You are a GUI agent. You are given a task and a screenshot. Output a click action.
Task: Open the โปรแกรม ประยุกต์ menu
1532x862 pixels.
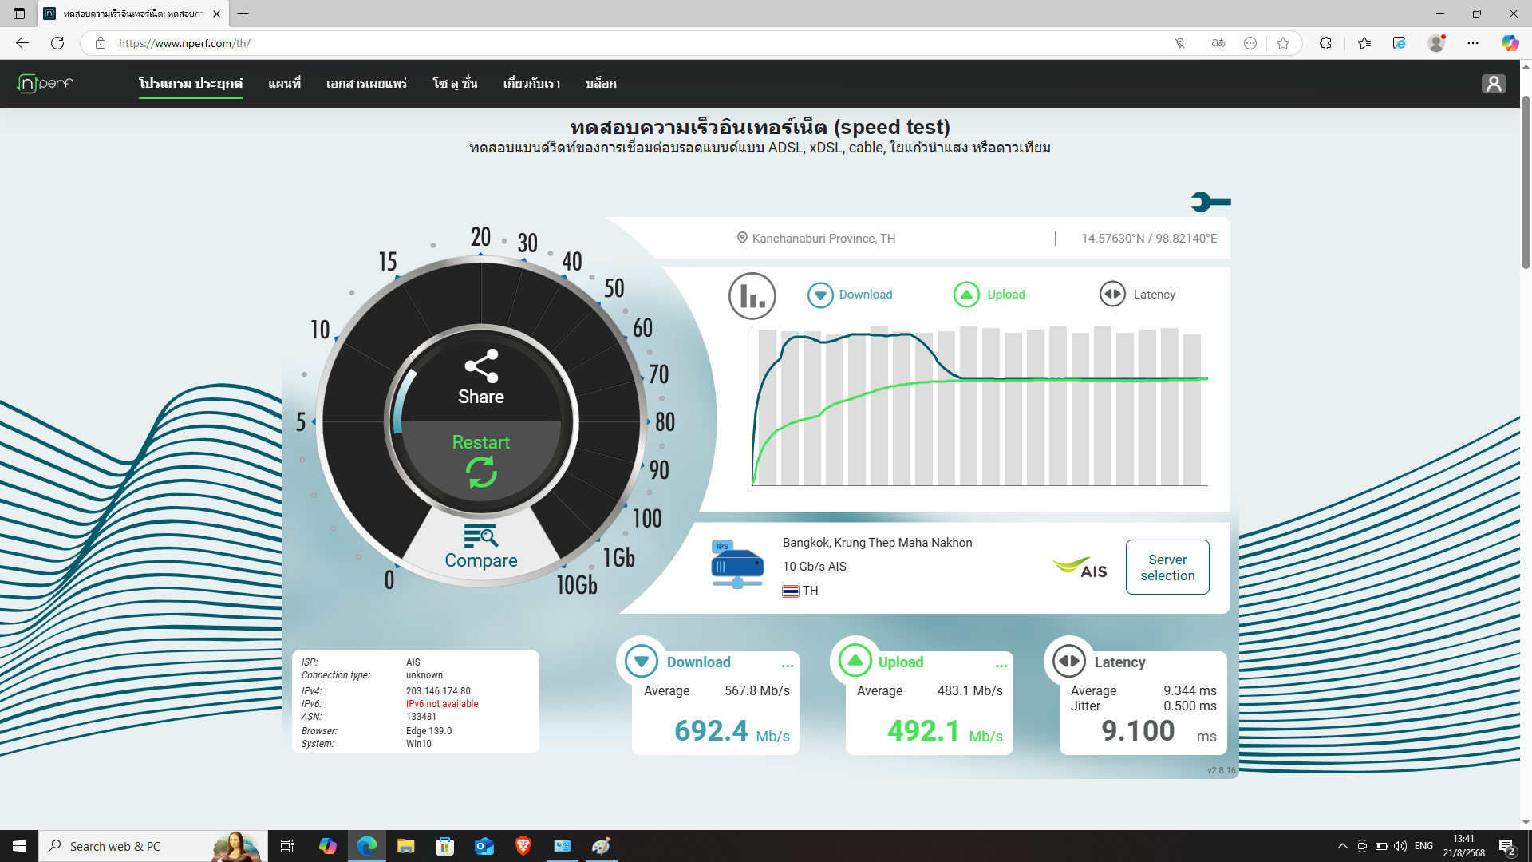191,84
